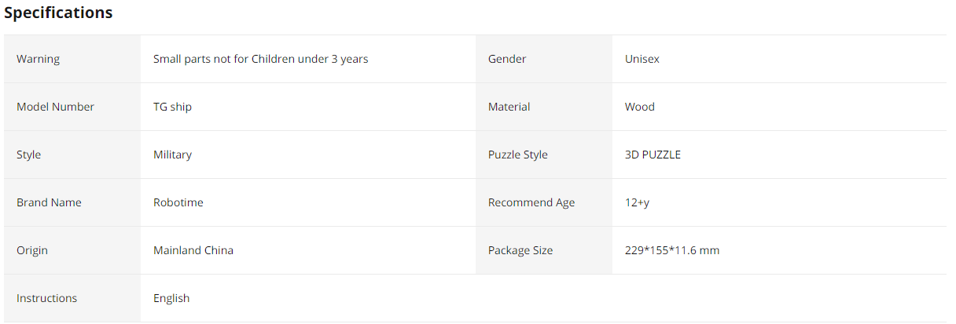Click the Military style value

pyautogui.click(x=172, y=155)
